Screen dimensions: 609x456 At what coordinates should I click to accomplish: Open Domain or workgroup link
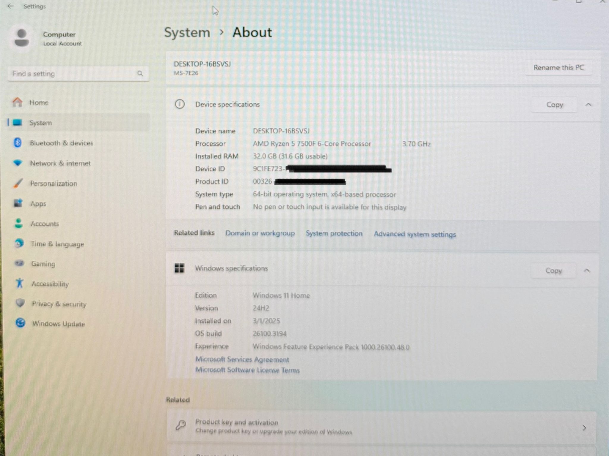click(x=260, y=233)
